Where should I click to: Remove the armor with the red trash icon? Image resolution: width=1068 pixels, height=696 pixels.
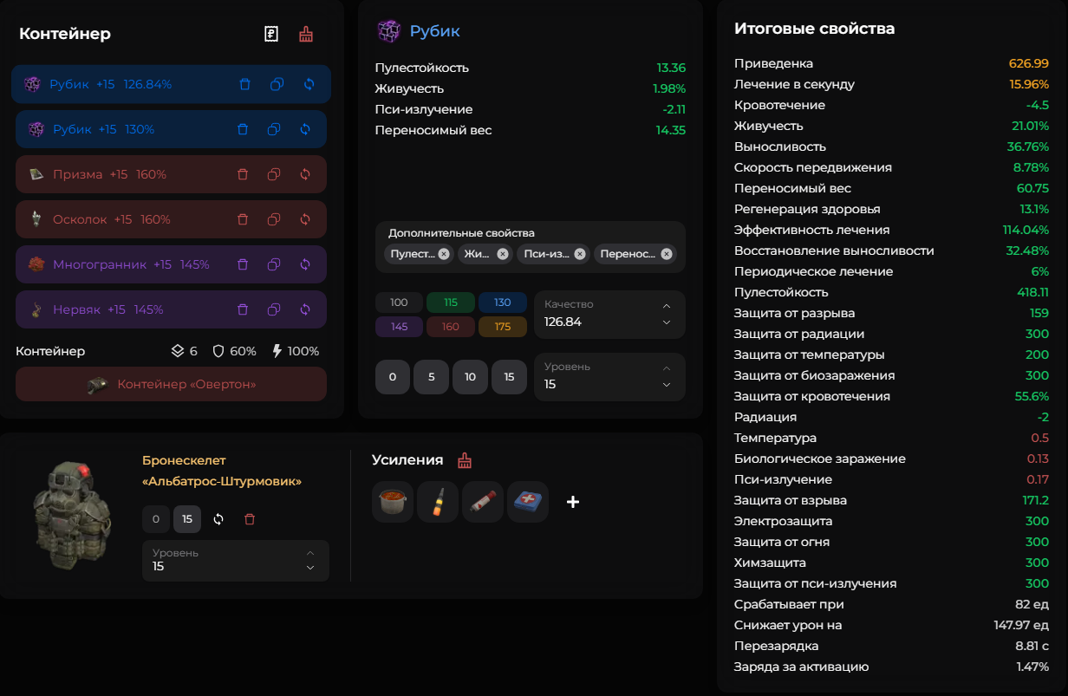pos(250,519)
